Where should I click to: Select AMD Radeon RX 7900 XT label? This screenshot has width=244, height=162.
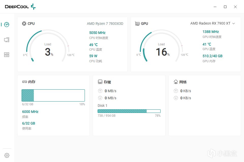[x=210, y=23]
